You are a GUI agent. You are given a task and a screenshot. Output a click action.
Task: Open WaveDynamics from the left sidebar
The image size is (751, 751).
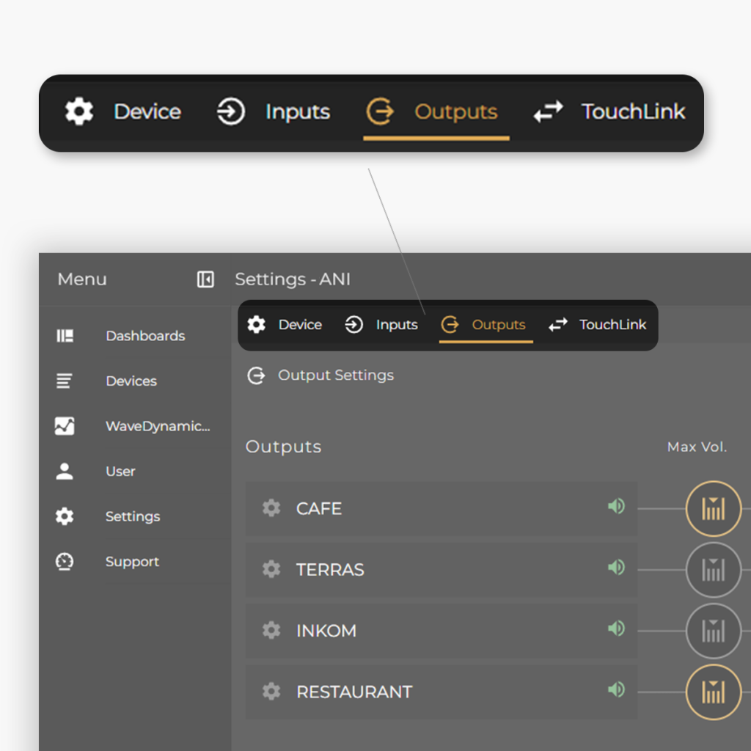(157, 426)
